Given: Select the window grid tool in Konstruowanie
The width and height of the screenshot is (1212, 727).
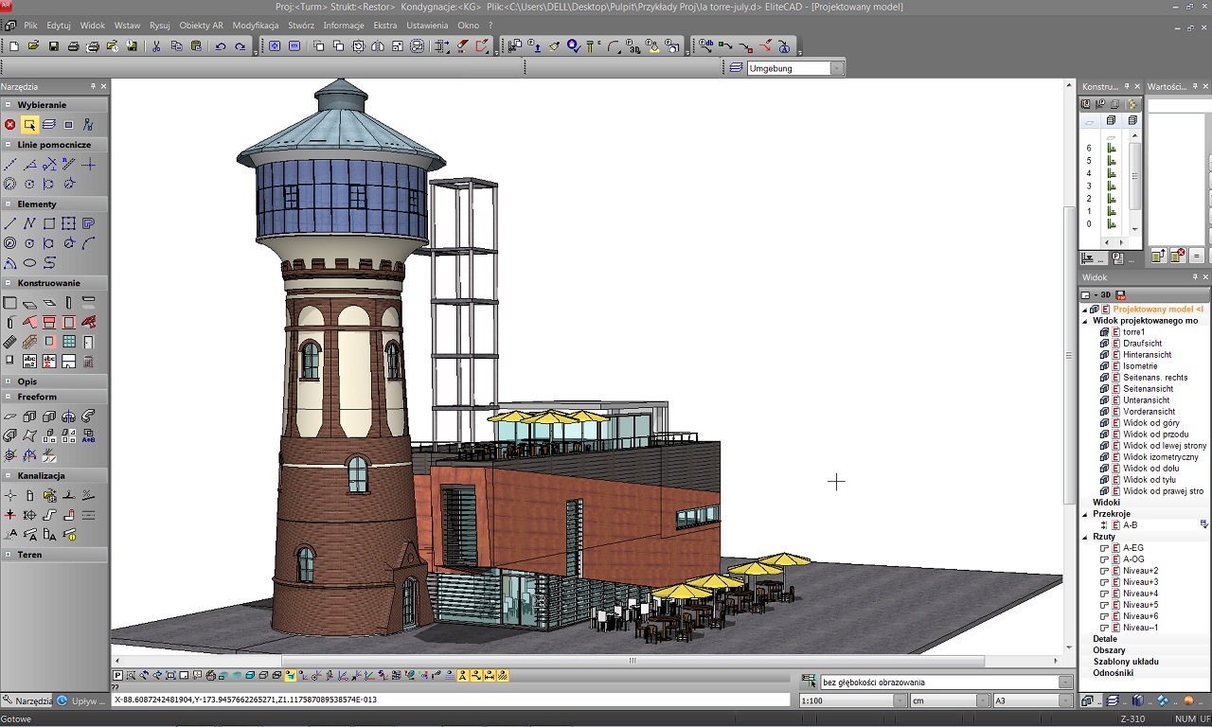Looking at the screenshot, I should [69, 342].
